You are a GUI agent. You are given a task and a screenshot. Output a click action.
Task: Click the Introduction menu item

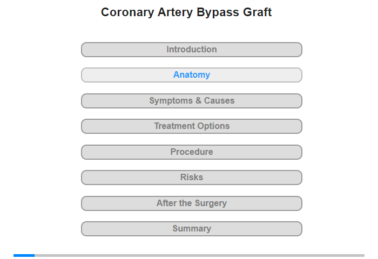pos(192,50)
